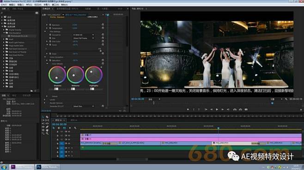304x170 pixels.
Task: Select FilmConvert Pro 2.35 effect item
Action: (x=19, y=36)
